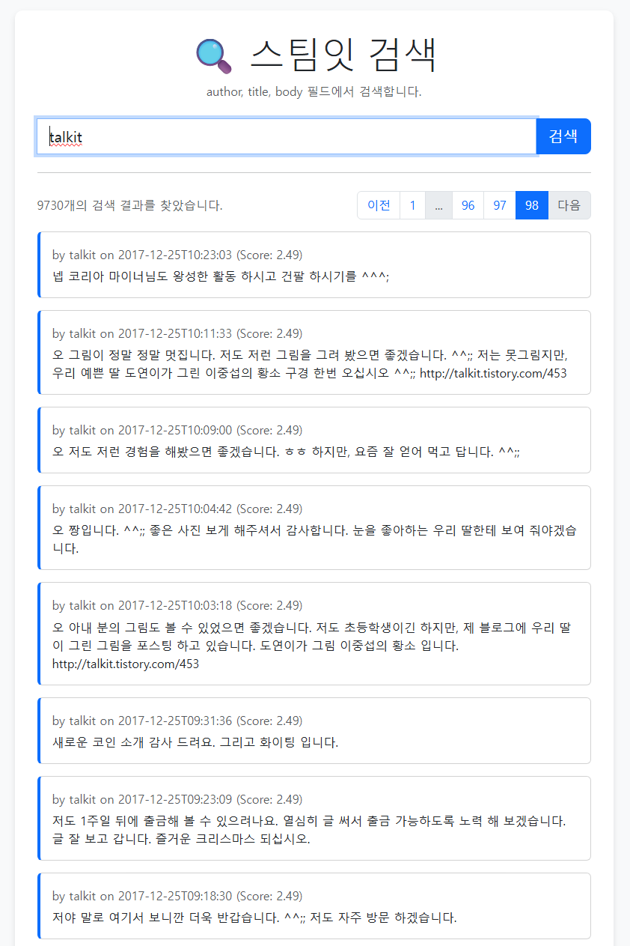Click the 9730개의 검색 결과 count text

pyautogui.click(x=129, y=205)
